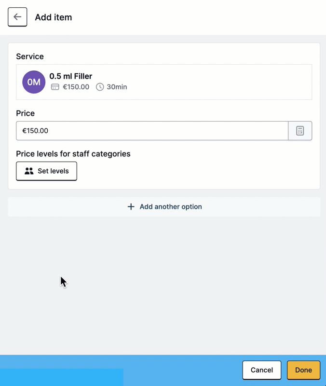This screenshot has height=386, width=326.
Task: Confirm with the yellow Done button
Action: 304,370
